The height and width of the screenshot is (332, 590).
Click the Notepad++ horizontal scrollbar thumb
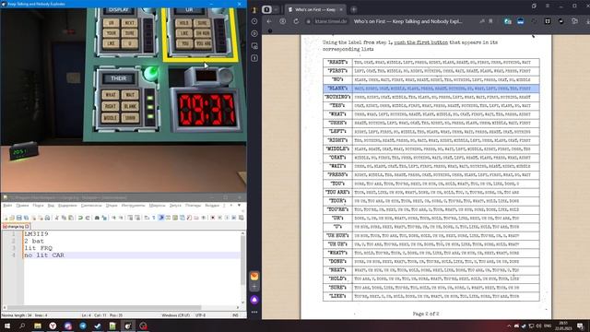104,307
